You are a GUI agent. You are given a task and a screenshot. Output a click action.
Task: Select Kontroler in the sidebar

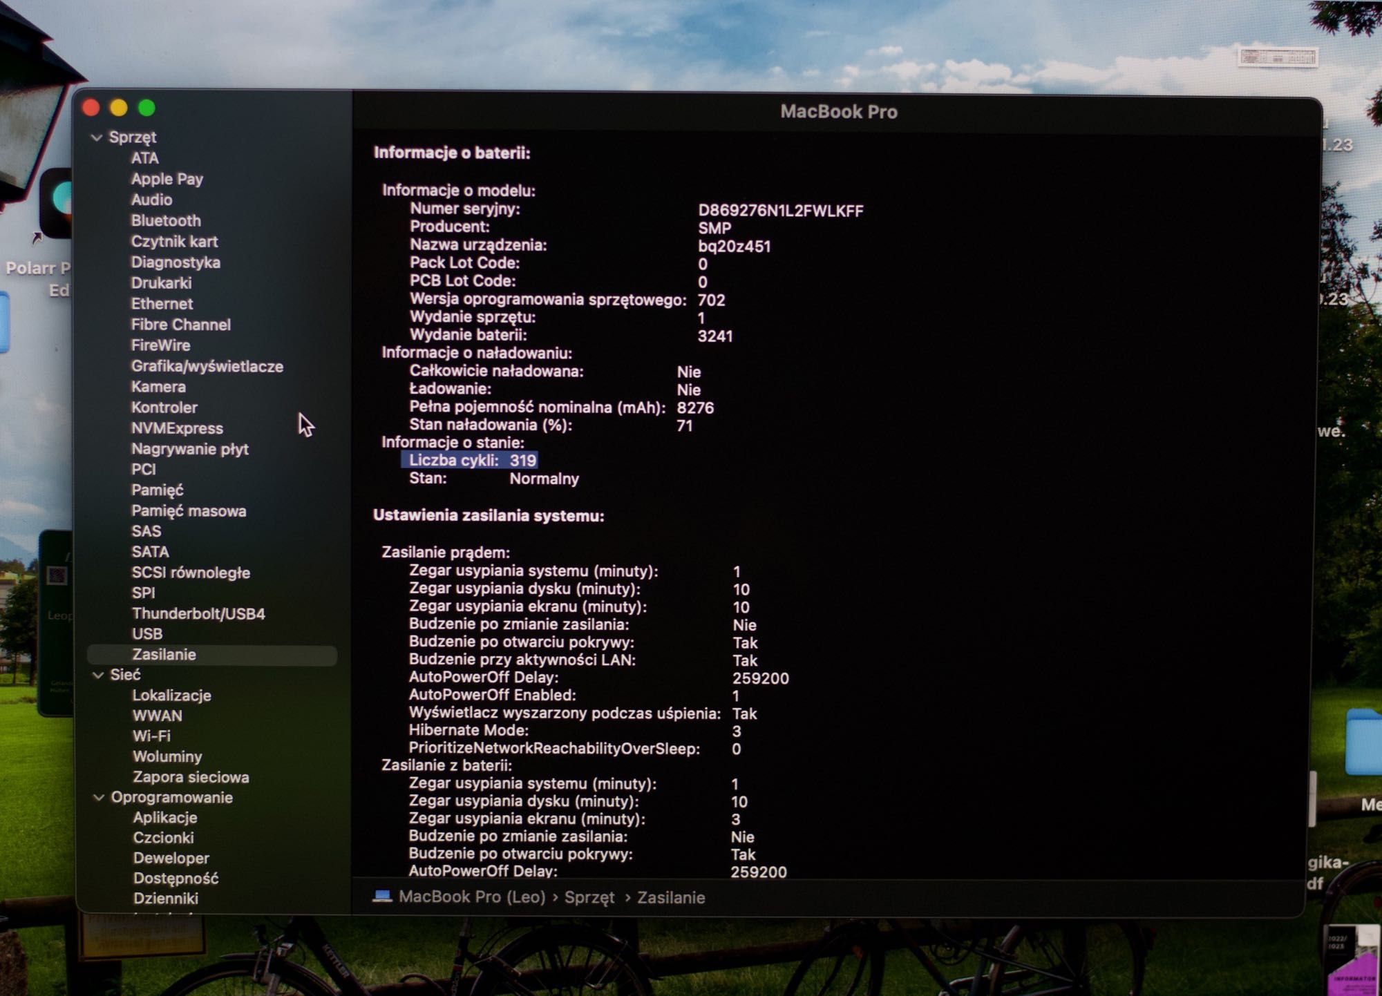tap(164, 408)
